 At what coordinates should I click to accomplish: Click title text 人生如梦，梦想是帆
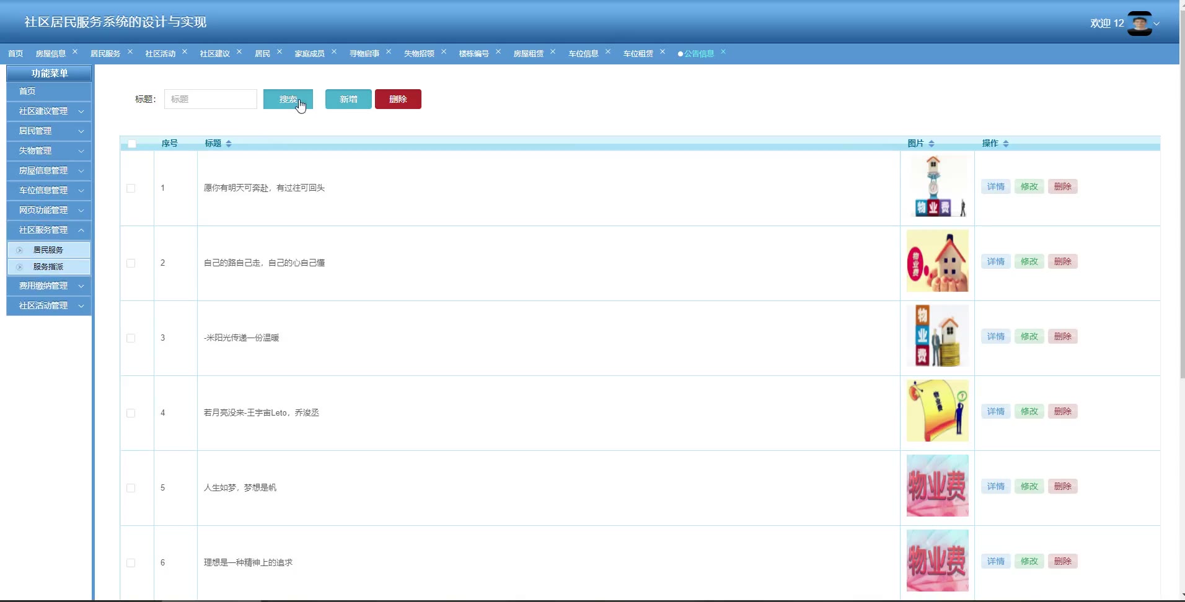click(240, 488)
